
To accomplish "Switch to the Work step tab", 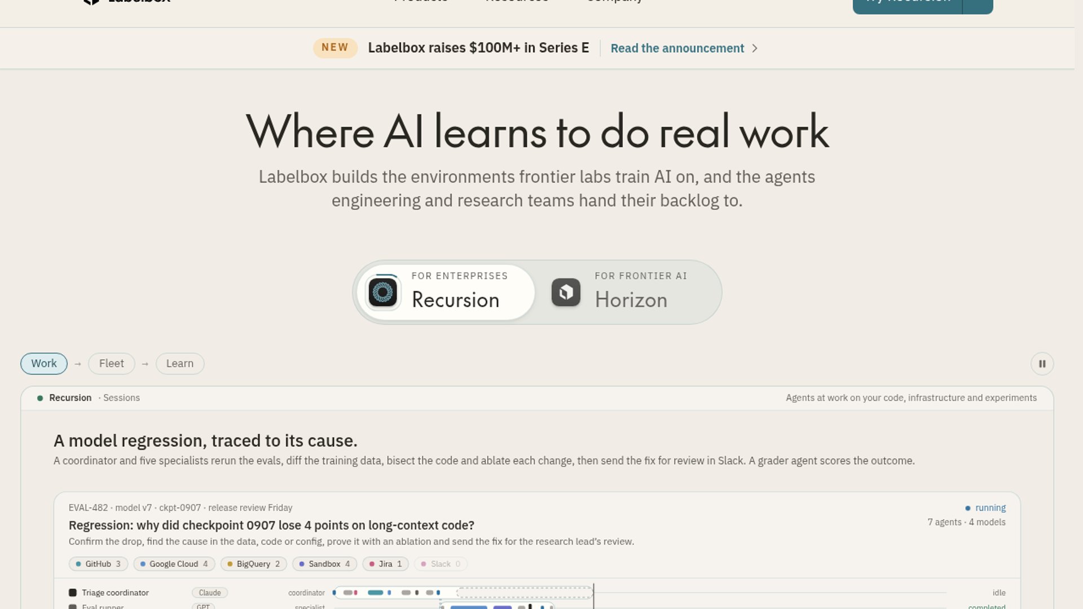I will tap(44, 364).
